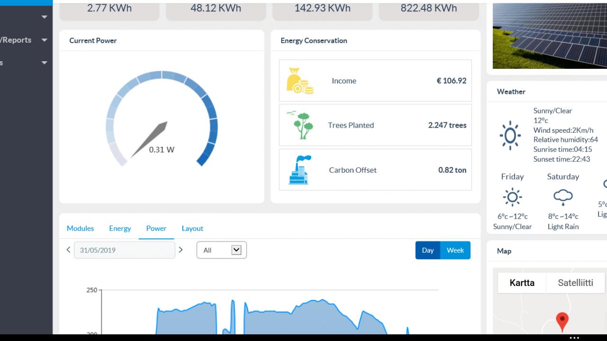Open the three-dot overflow menu in the bottom bar
This screenshot has height=341, width=607.
[574, 338]
